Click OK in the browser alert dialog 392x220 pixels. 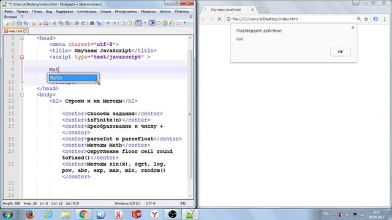pos(341,52)
